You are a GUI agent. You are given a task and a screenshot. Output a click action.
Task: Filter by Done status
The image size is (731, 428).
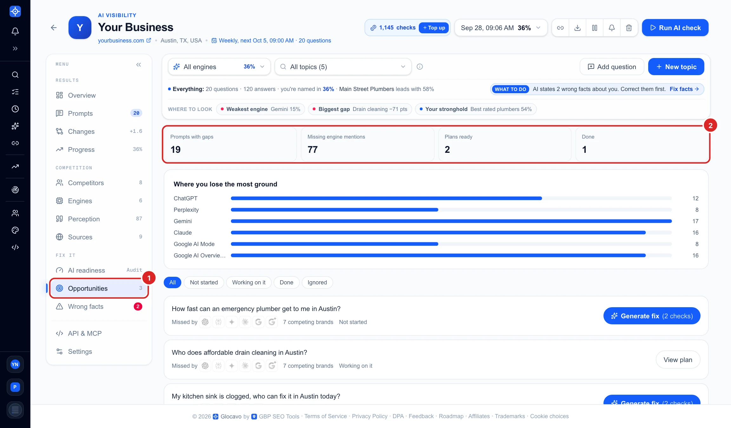(286, 282)
